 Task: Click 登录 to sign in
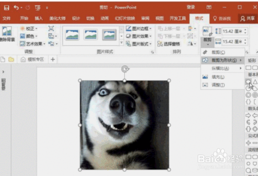[x=191, y=7]
